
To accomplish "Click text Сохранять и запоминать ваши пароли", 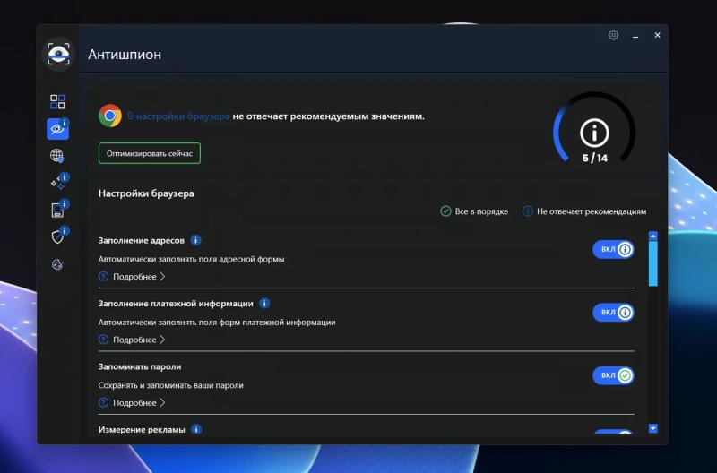I will point(170,385).
